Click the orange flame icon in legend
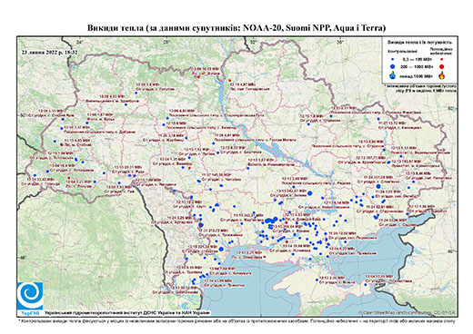Viewport: 473px width, 334px height. click(442, 75)
